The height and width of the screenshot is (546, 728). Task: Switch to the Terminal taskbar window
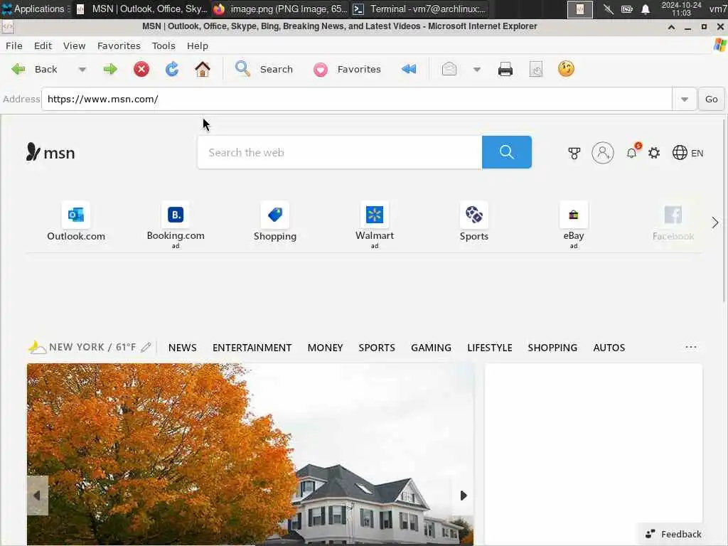point(419,9)
